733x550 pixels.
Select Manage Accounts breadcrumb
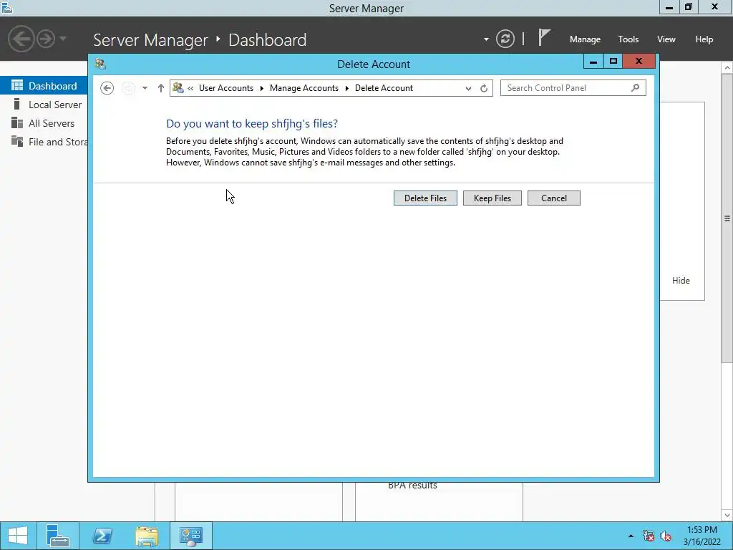point(304,88)
